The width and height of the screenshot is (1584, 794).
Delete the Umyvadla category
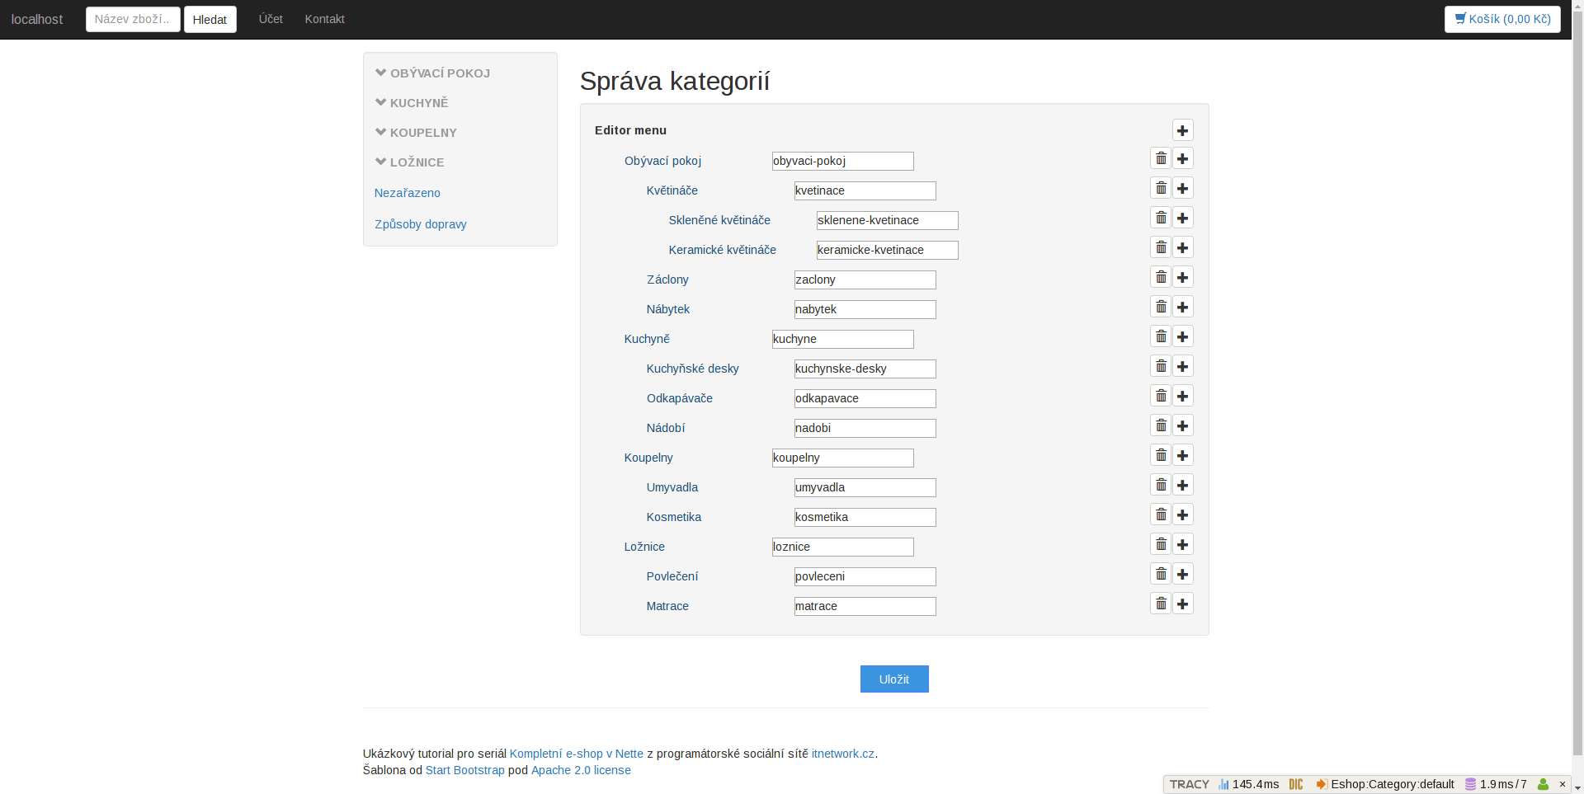(x=1161, y=485)
